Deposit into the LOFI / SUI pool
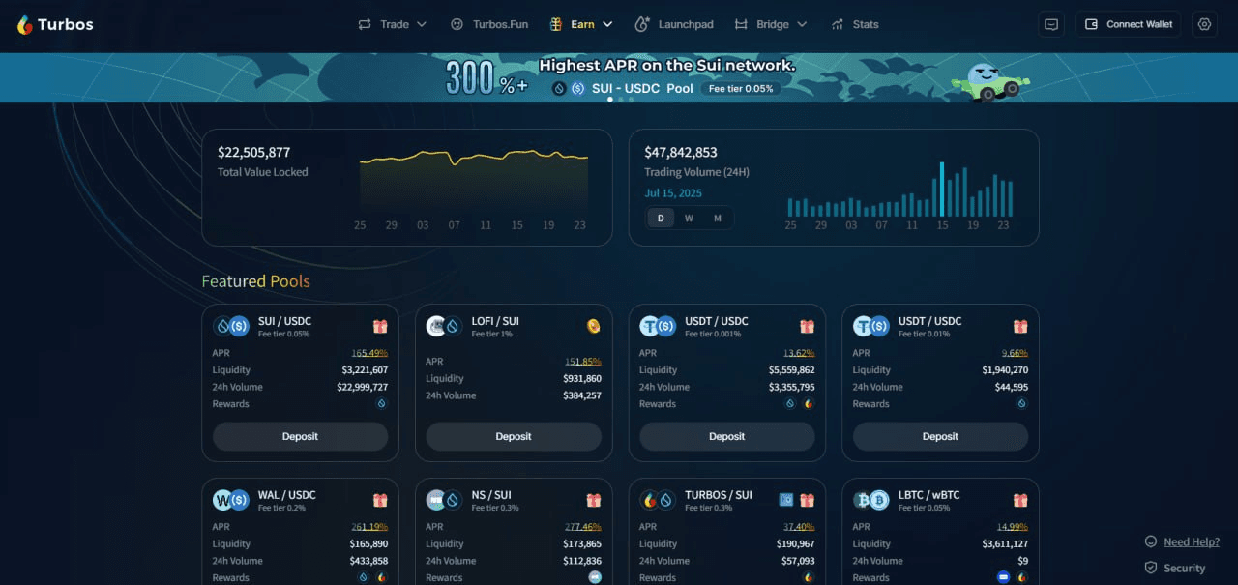Screen dimensions: 1238x585 [x=514, y=436]
